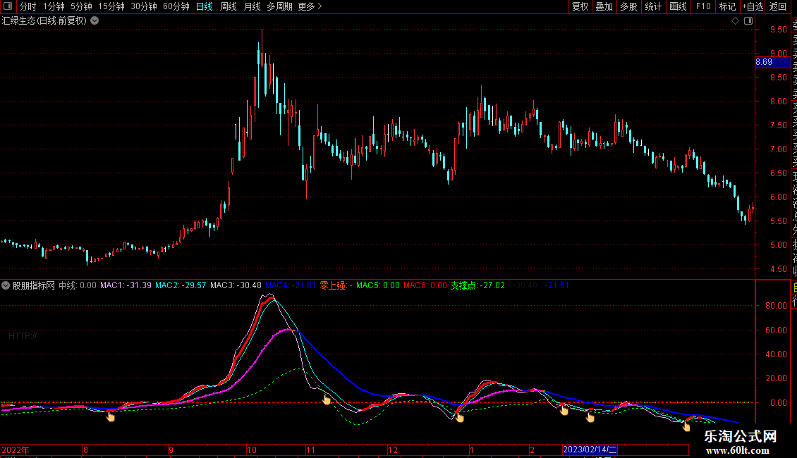Expand the 更多 periods menu
The width and height of the screenshot is (797, 458).
(310, 6)
